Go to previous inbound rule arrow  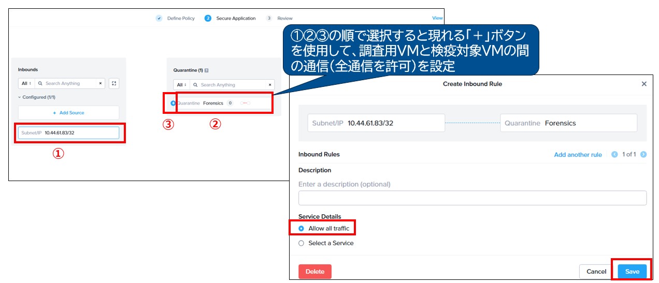coord(614,155)
